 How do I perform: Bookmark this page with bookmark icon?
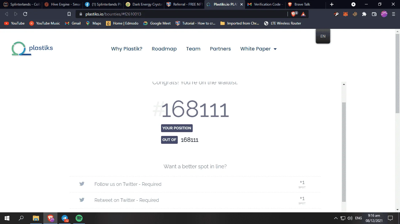tap(69, 14)
